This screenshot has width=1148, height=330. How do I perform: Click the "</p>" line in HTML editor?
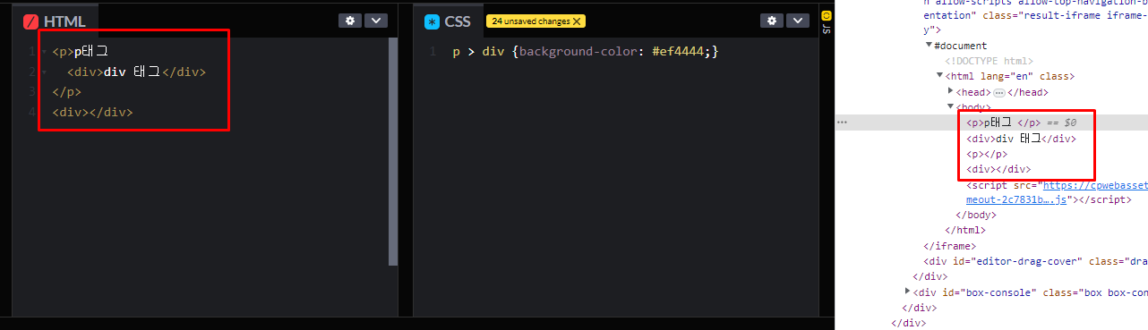coord(67,91)
